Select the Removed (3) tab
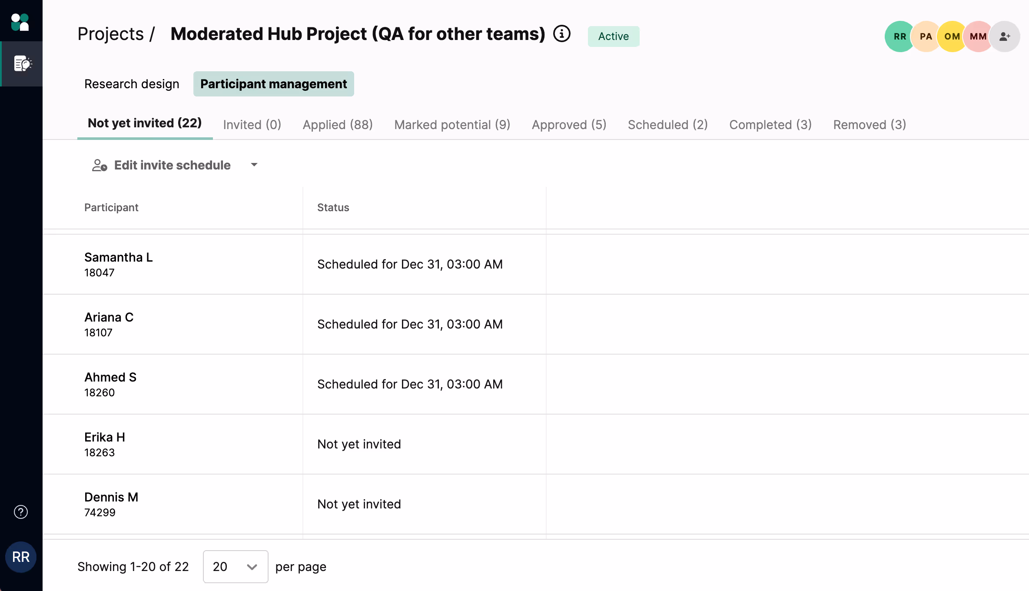This screenshot has width=1029, height=591. (x=870, y=125)
